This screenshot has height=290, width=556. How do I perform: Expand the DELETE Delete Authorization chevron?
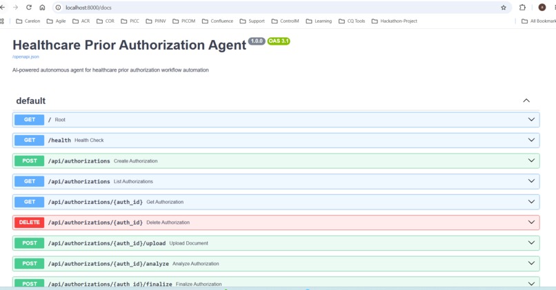531,222
